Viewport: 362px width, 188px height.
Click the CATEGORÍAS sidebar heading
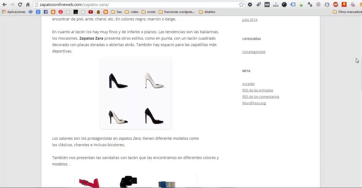[251, 39]
